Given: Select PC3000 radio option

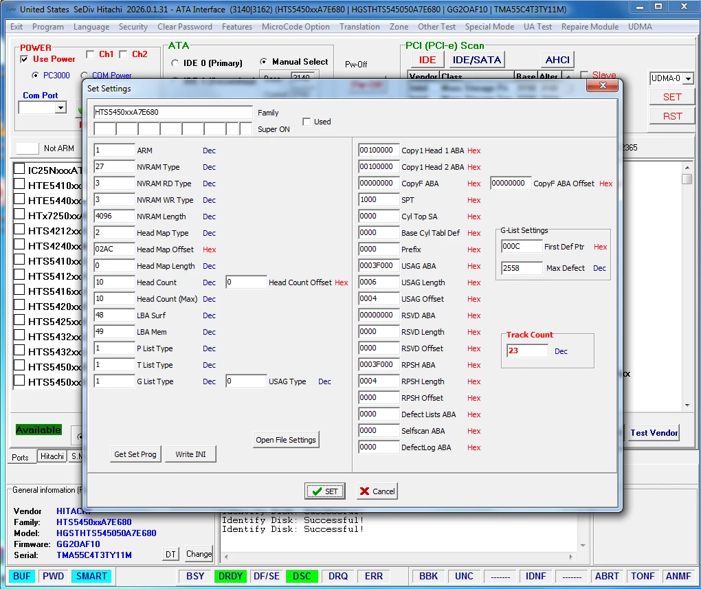Looking at the screenshot, I should (35, 75).
